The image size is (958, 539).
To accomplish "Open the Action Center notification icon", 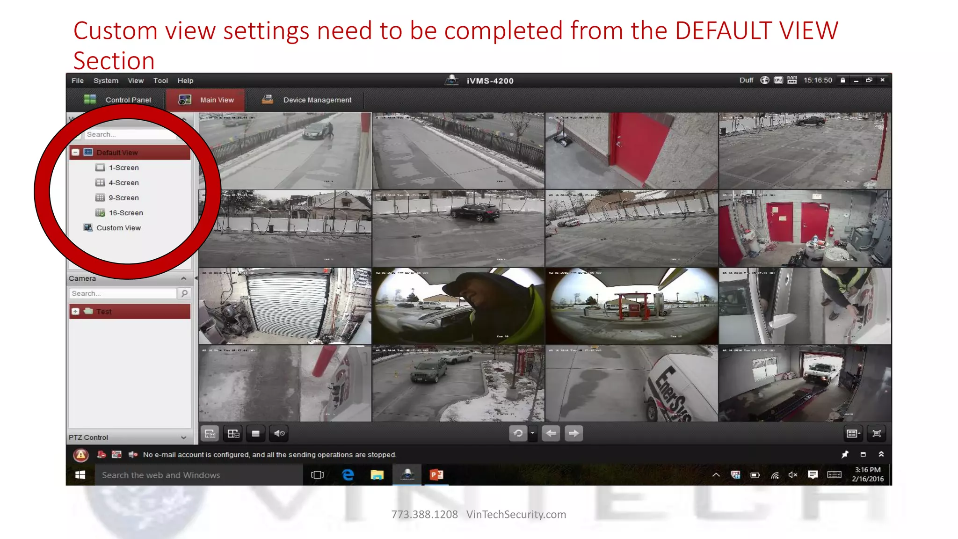I will pyautogui.click(x=813, y=475).
